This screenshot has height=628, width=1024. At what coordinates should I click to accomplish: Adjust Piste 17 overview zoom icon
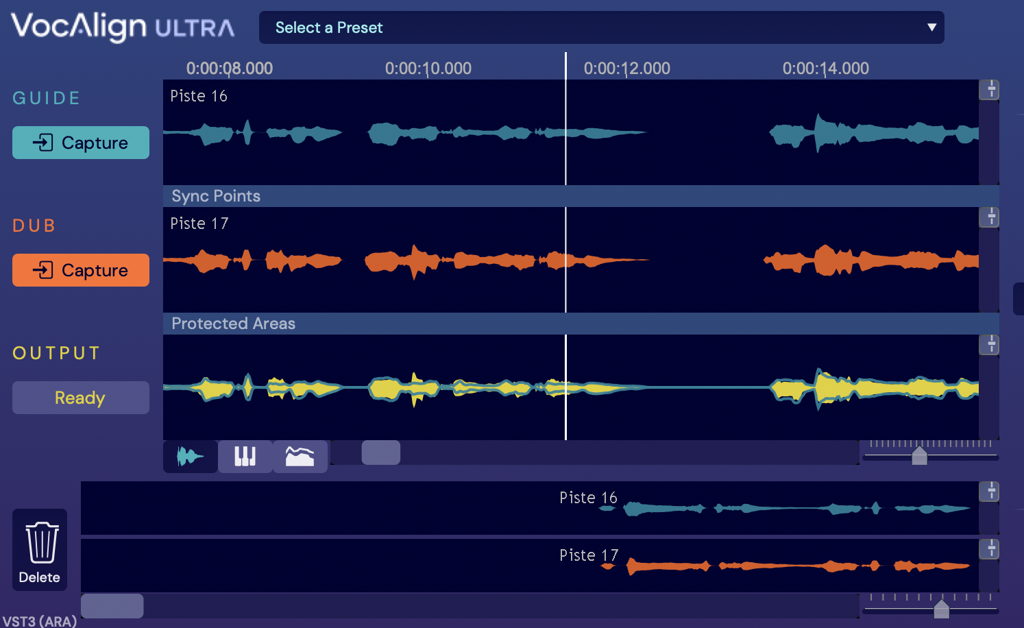pyautogui.click(x=989, y=549)
